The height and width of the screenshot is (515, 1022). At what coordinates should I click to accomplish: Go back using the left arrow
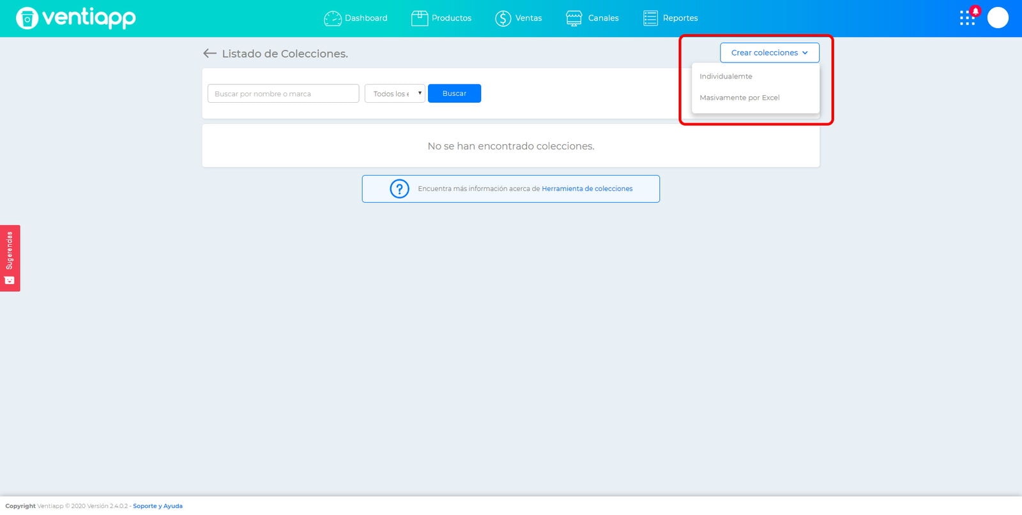[x=210, y=54]
